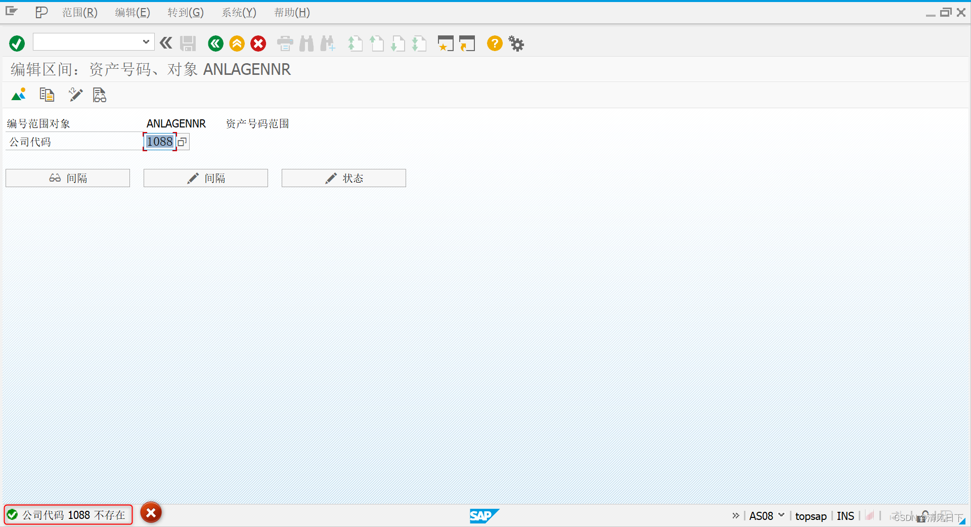
Task: Click the Find Next binoculars icon
Action: tap(328, 43)
